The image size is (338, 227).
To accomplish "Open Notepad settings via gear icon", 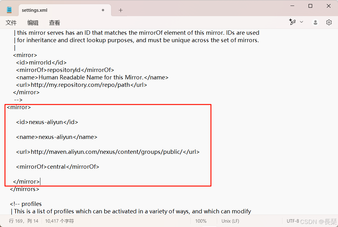I will tap(329, 22).
